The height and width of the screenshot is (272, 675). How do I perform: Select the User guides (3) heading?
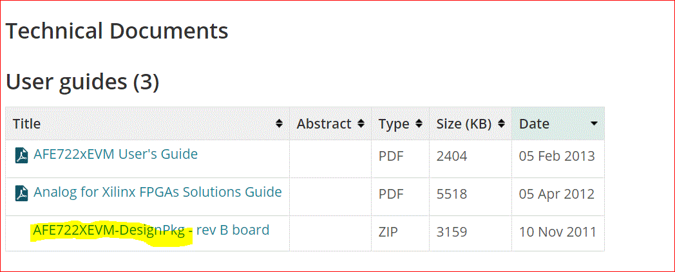coord(82,82)
